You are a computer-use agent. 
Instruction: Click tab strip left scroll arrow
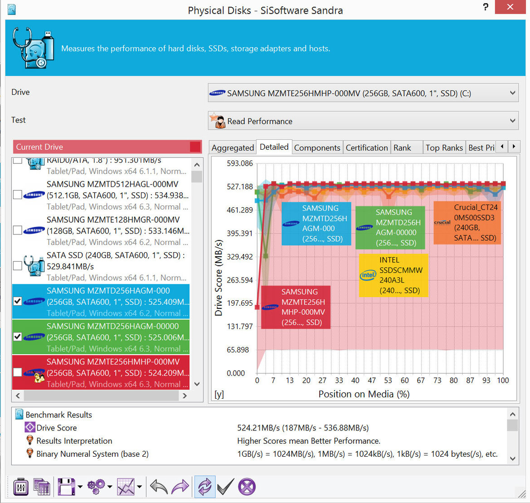tap(502, 147)
